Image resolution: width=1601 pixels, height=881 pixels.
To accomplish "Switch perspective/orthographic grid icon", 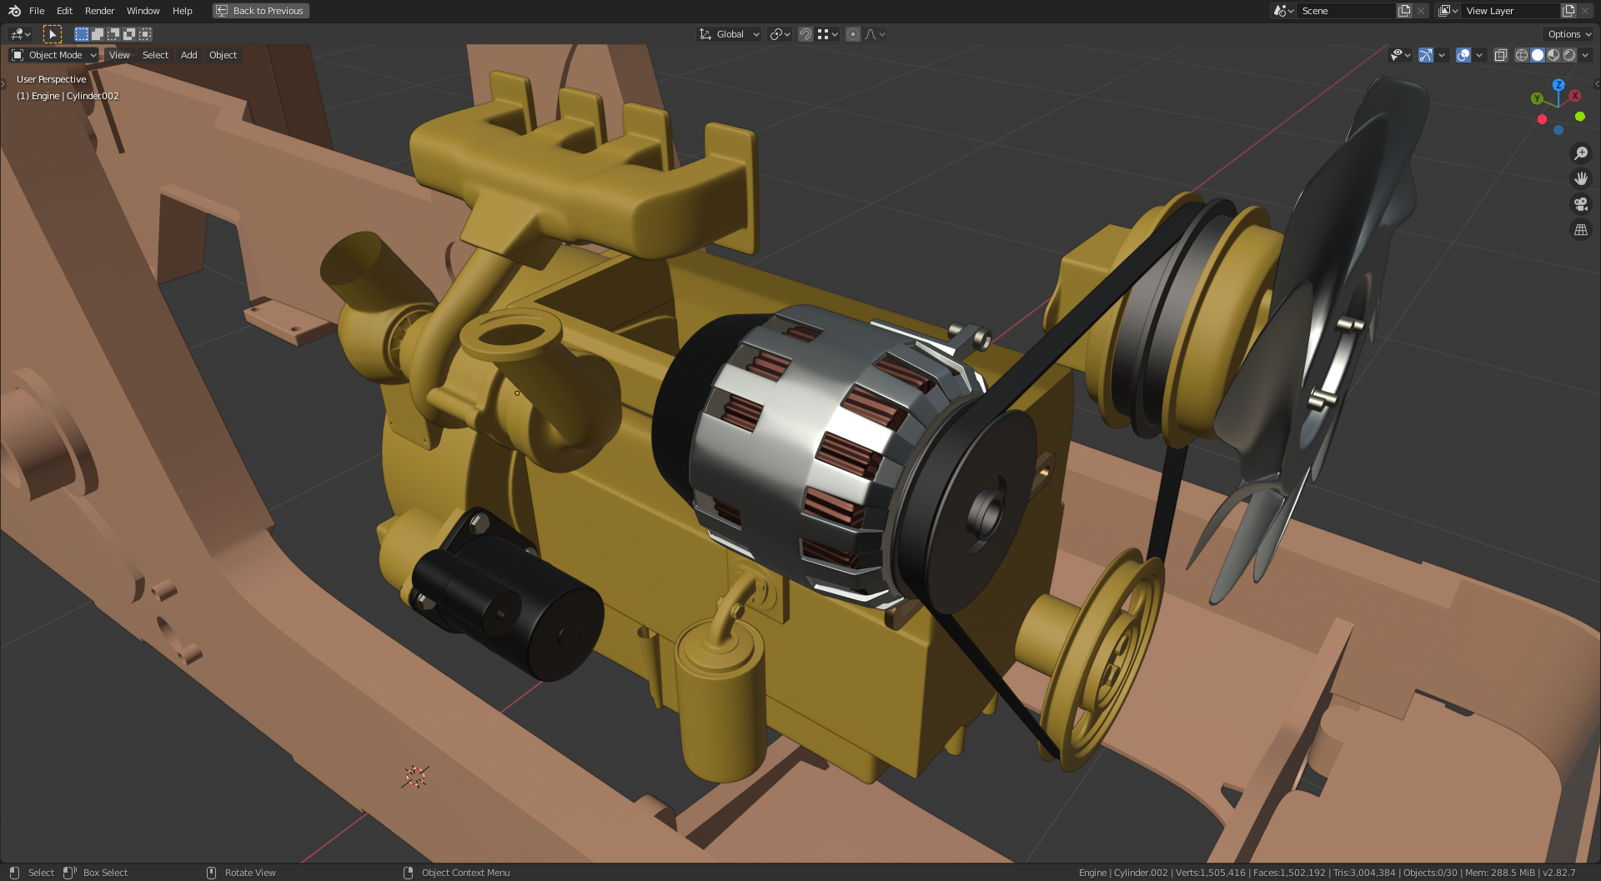I will (x=1580, y=230).
